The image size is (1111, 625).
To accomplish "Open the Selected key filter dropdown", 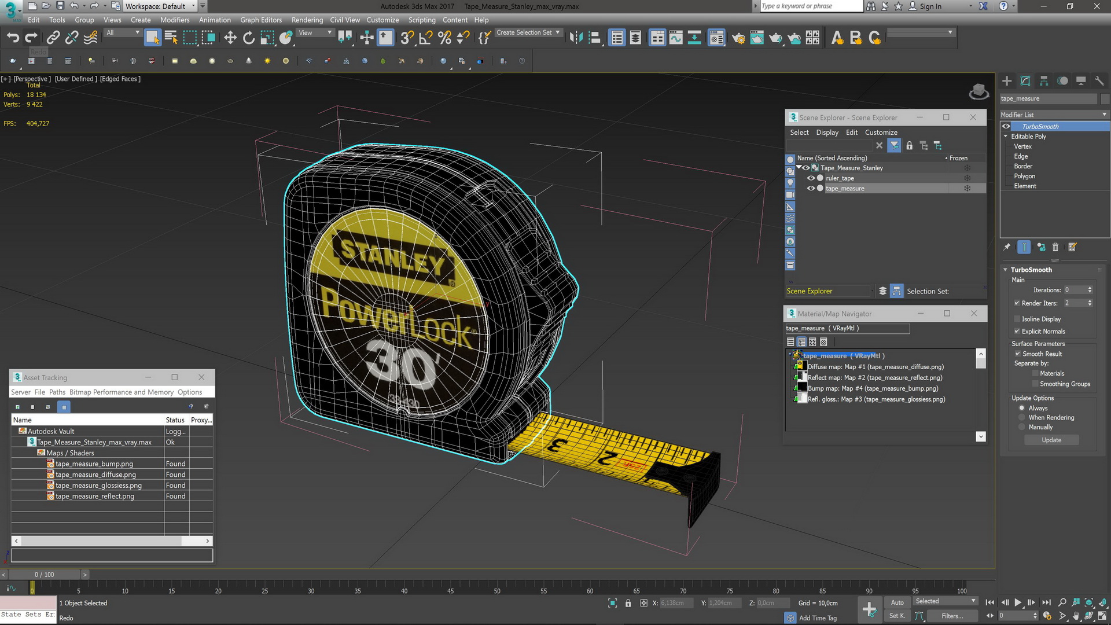I will [946, 602].
